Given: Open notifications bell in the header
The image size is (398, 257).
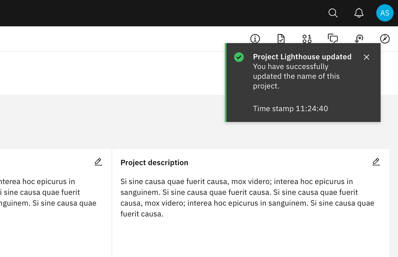Looking at the screenshot, I should point(359,13).
